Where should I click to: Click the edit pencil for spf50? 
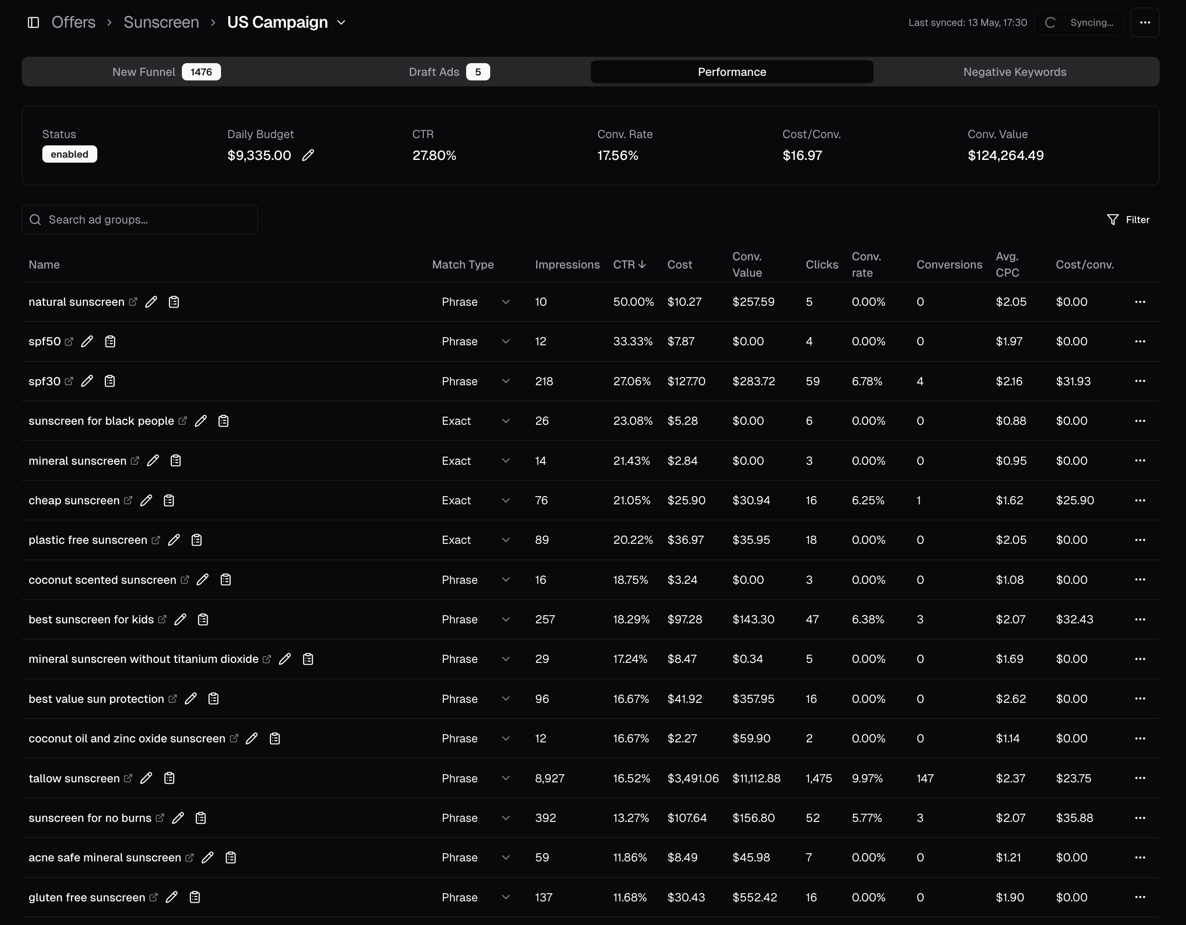pyautogui.click(x=87, y=341)
